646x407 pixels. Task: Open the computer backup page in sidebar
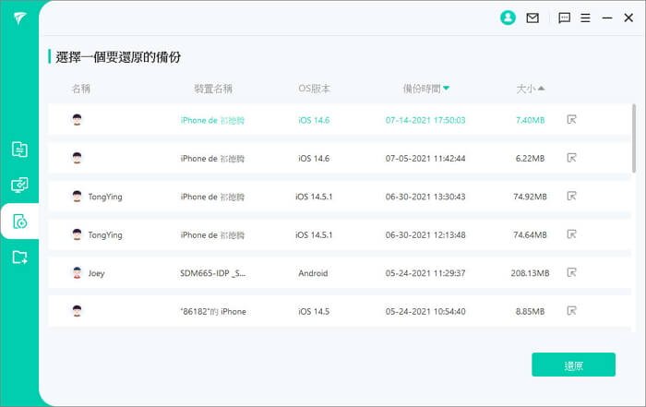pos(19,186)
